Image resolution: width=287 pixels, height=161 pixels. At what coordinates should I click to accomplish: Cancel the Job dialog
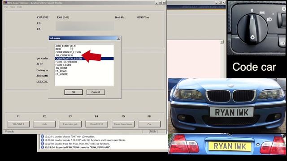coord(96,92)
